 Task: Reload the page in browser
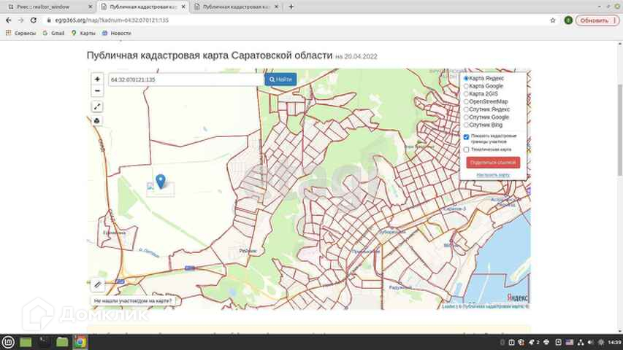point(33,20)
